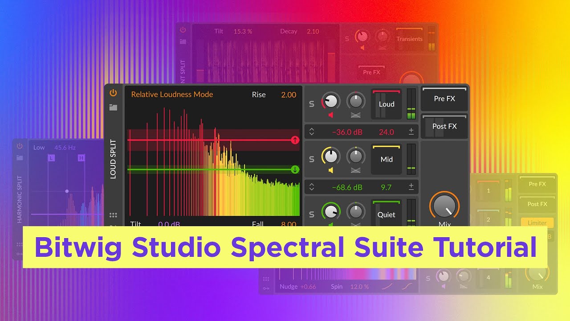Click the stepper arrows beside -68.6 dB
This screenshot has height=321, width=570.
pyautogui.click(x=312, y=187)
